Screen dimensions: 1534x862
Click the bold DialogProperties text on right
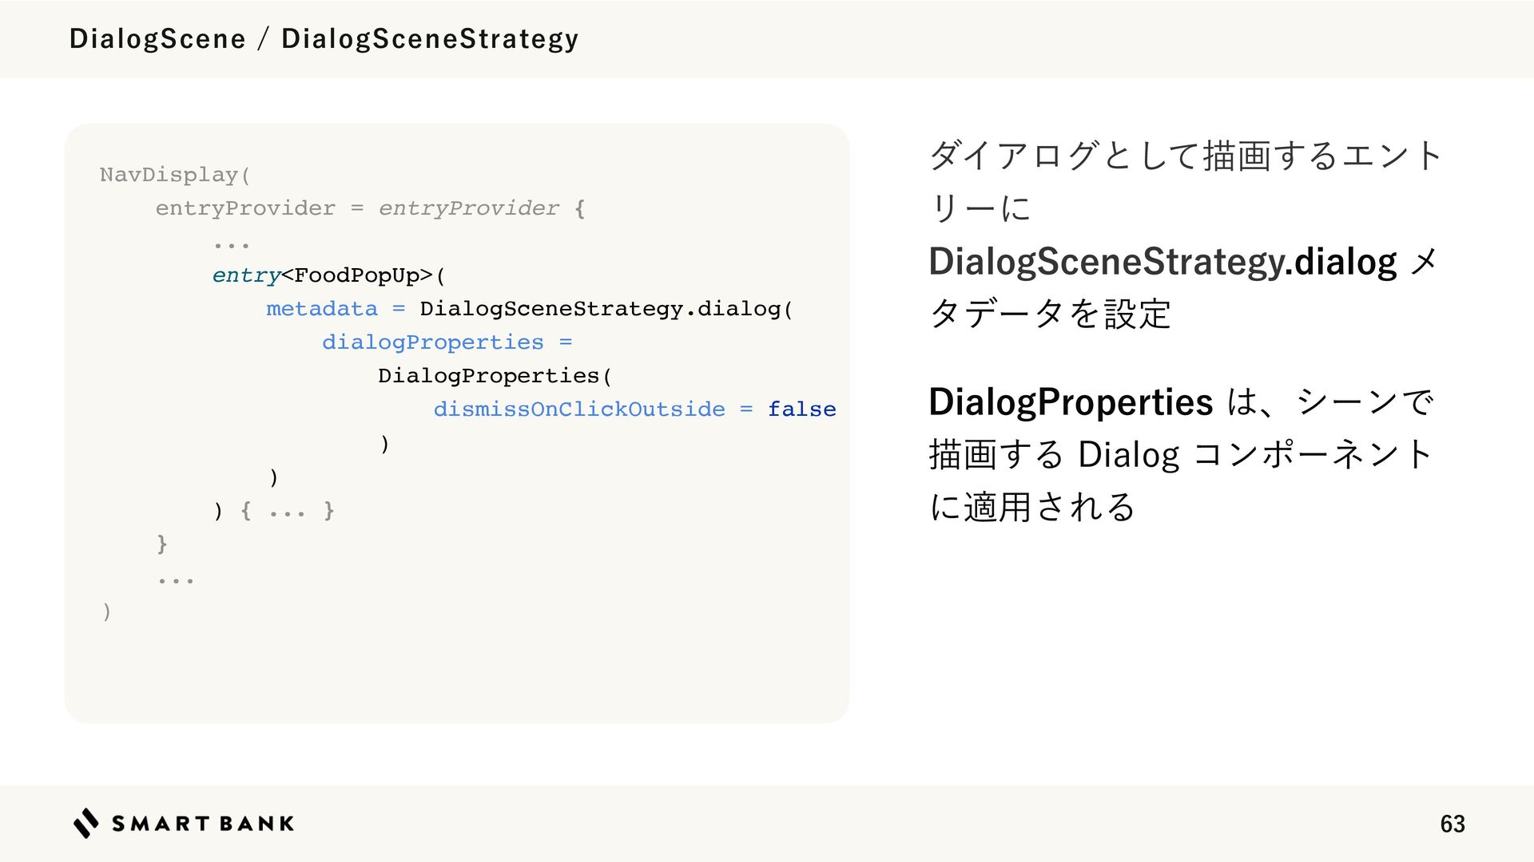click(1071, 401)
